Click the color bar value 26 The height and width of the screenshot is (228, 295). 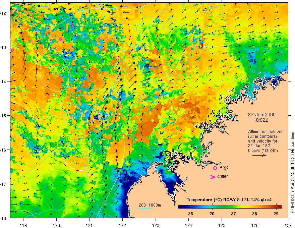click(x=212, y=214)
